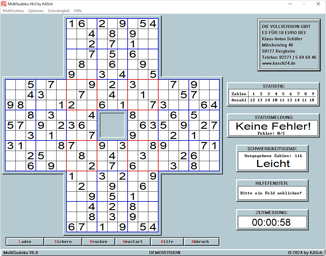Open the MultiSudoku menu
Viewport: 326px width, 256px height.
coord(13,10)
